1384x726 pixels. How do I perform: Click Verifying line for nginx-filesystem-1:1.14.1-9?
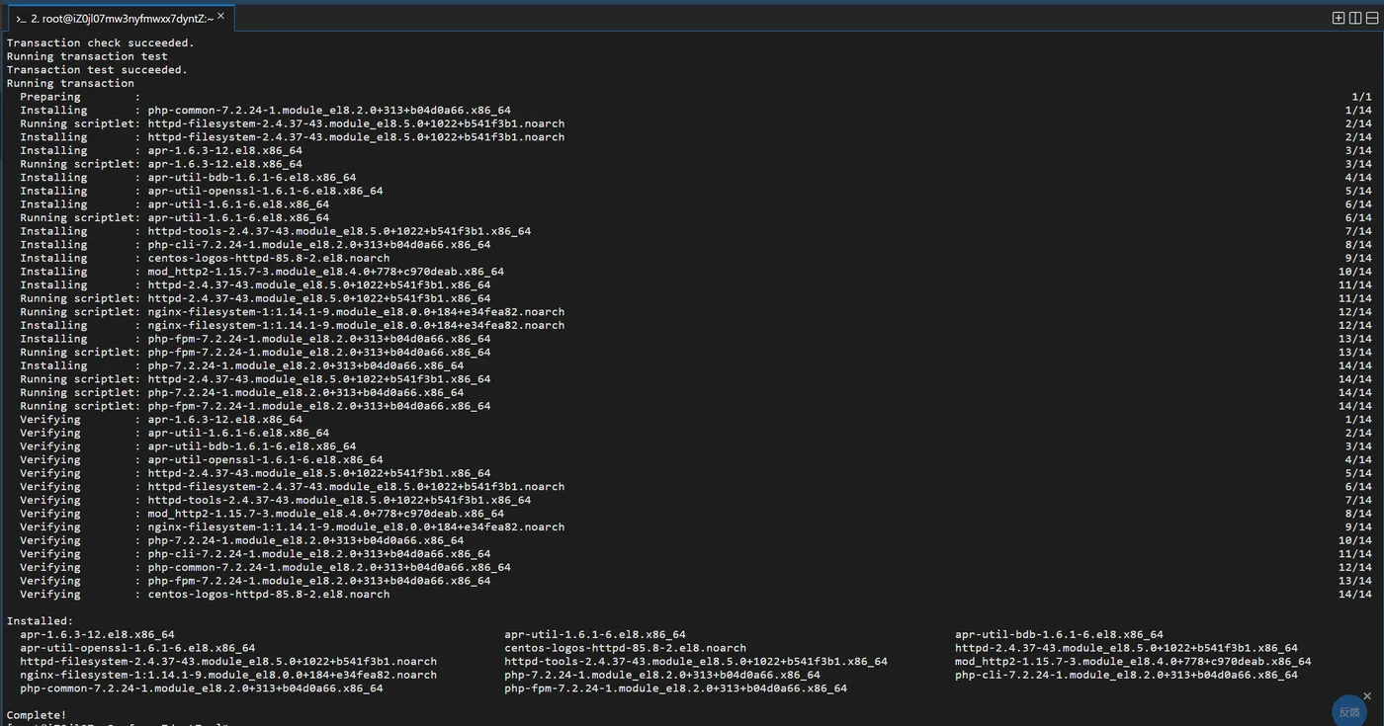(293, 526)
